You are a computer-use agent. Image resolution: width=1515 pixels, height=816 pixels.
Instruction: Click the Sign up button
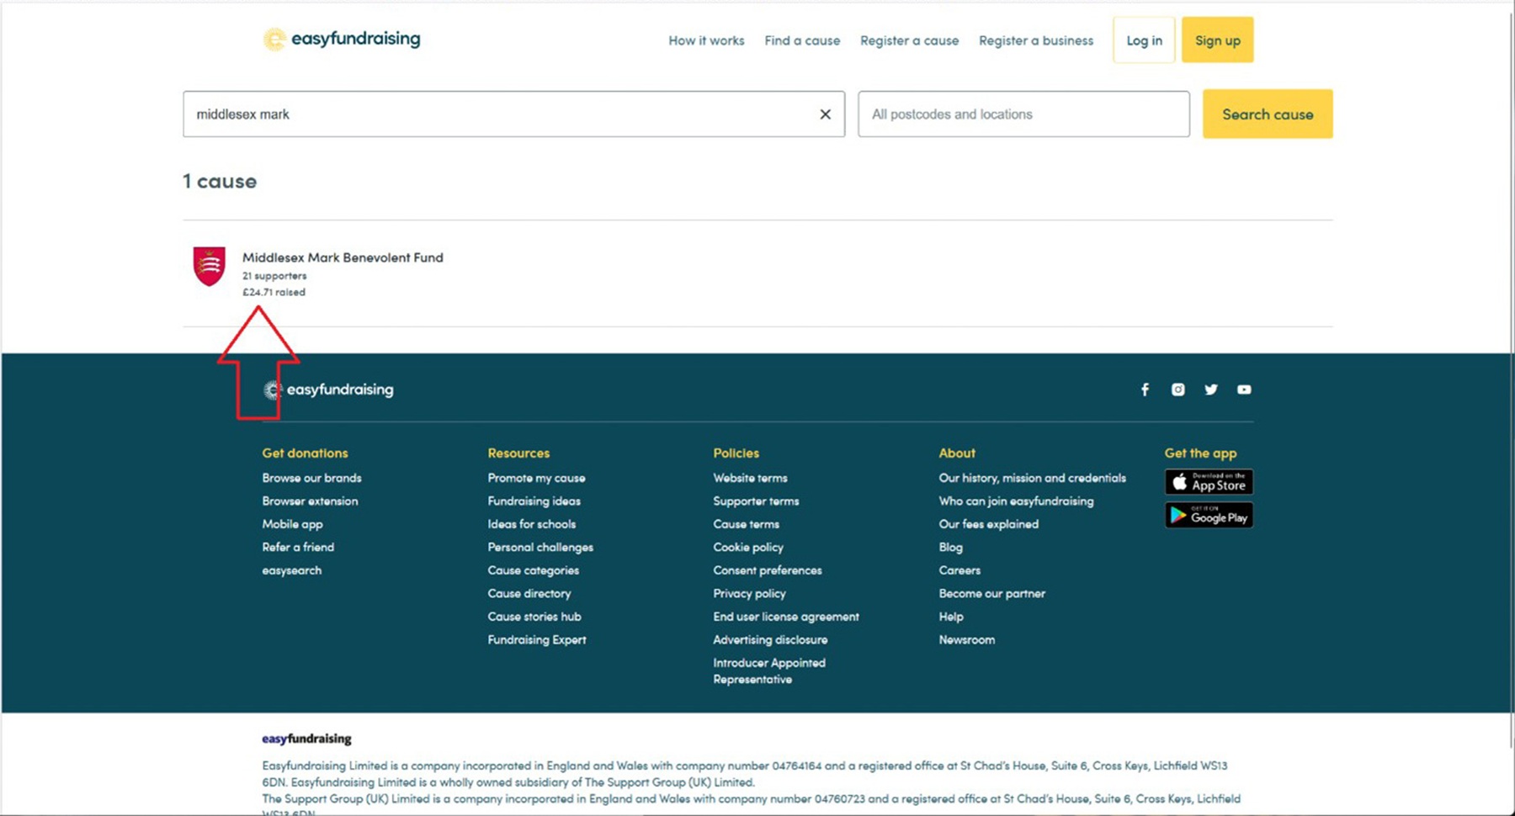1217,40
